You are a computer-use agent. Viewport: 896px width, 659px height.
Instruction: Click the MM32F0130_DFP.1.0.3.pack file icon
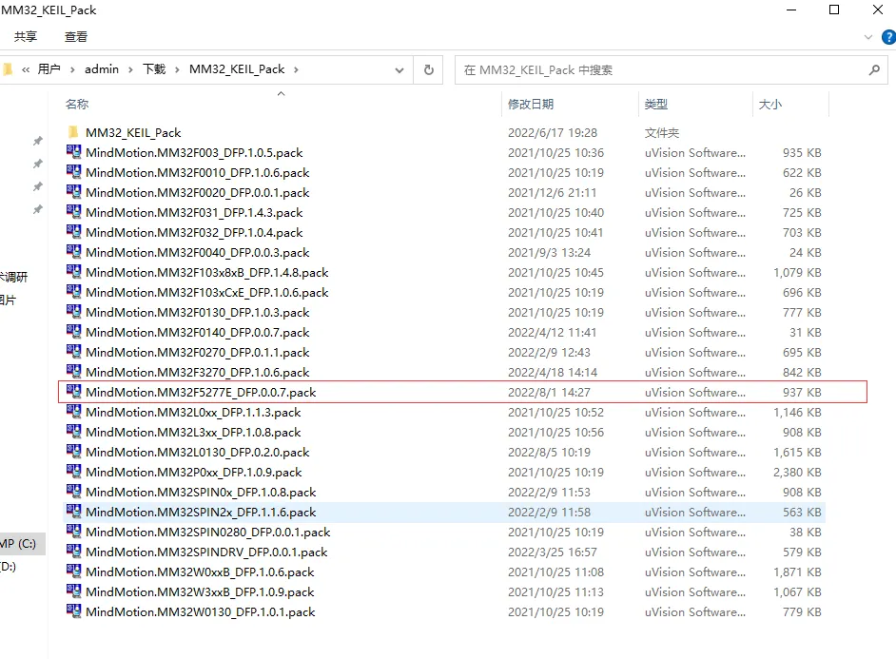coord(73,312)
